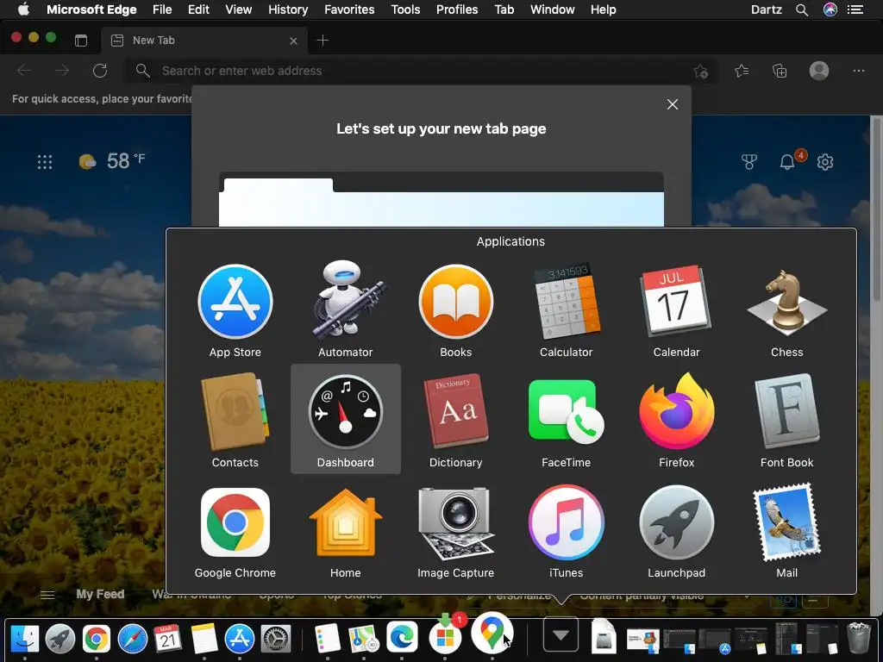Image resolution: width=883 pixels, height=662 pixels.
Task: Reload the page in Edge
Action: point(100,71)
